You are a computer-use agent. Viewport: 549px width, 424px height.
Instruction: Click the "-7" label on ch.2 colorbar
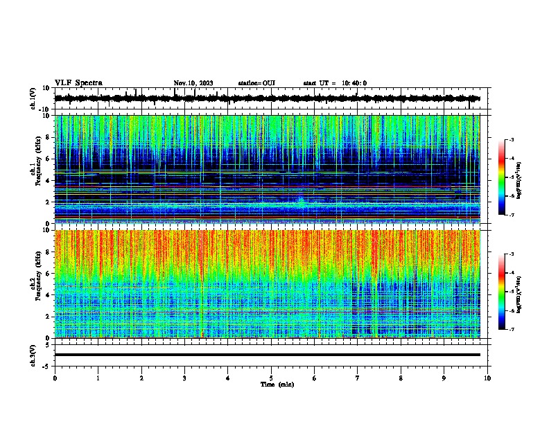[x=511, y=329]
